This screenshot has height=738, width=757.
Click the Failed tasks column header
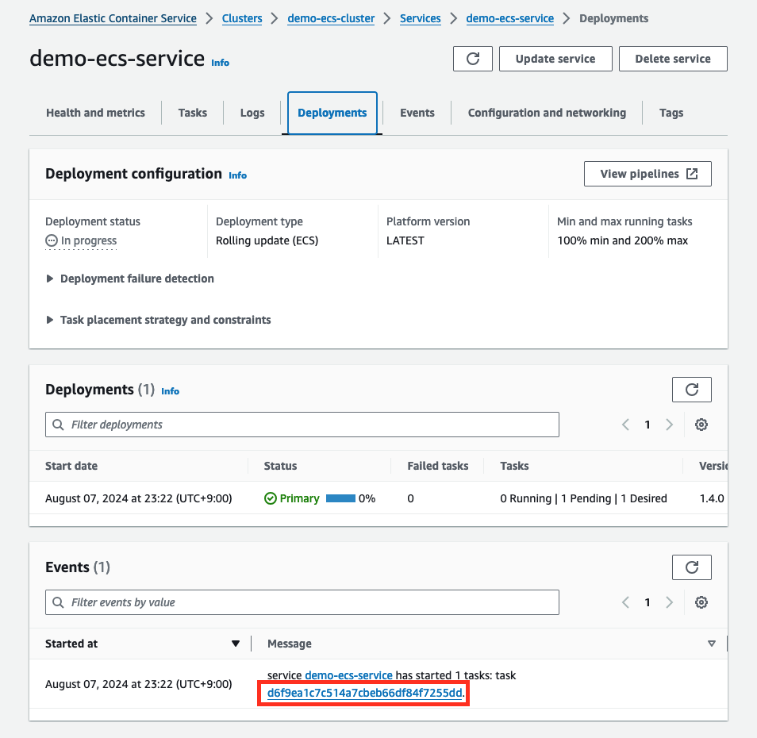pyautogui.click(x=438, y=466)
